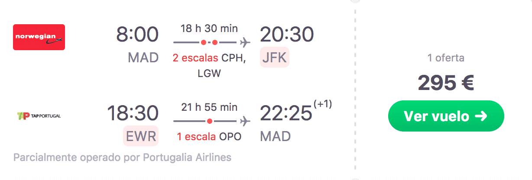
Task: Click the first red stopover dot on outbound route
Action: click(203, 42)
